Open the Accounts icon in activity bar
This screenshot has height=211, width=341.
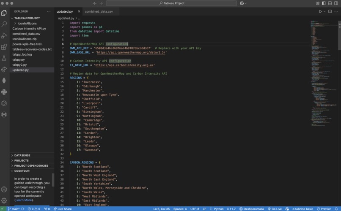(4, 189)
